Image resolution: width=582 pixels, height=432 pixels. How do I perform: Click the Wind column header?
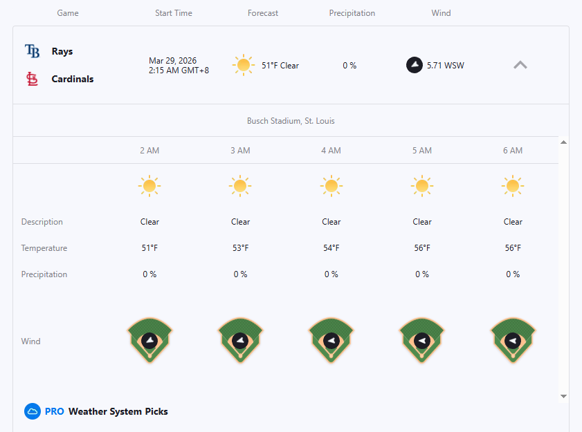[441, 13]
